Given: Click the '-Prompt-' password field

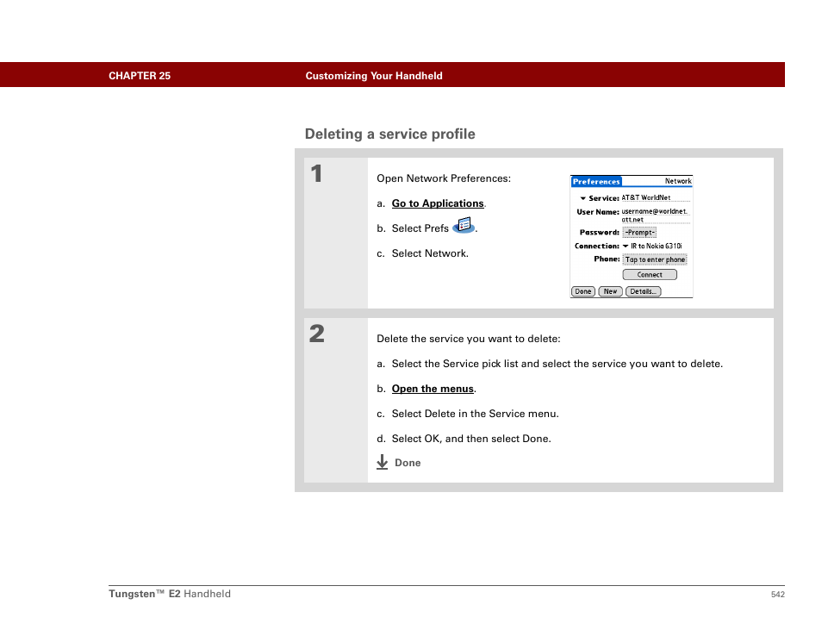Looking at the screenshot, I should [x=639, y=233].
